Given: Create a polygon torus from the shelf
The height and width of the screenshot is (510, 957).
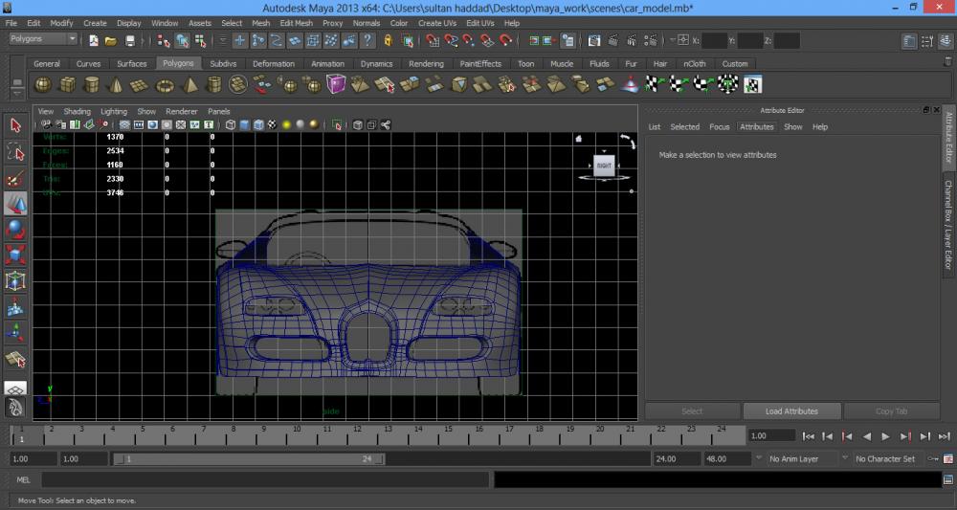Looking at the screenshot, I should coord(165,85).
